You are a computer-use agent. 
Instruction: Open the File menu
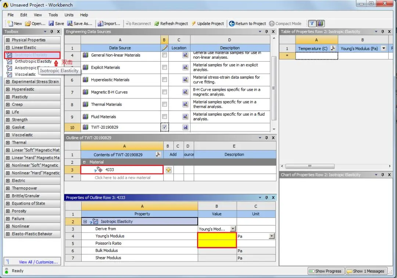pos(11,15)
